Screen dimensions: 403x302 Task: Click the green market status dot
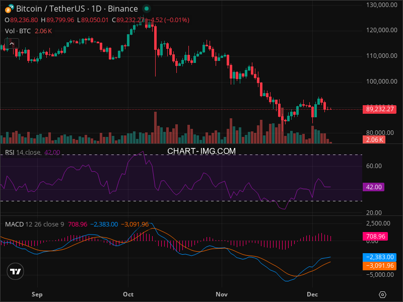[146, 9]
